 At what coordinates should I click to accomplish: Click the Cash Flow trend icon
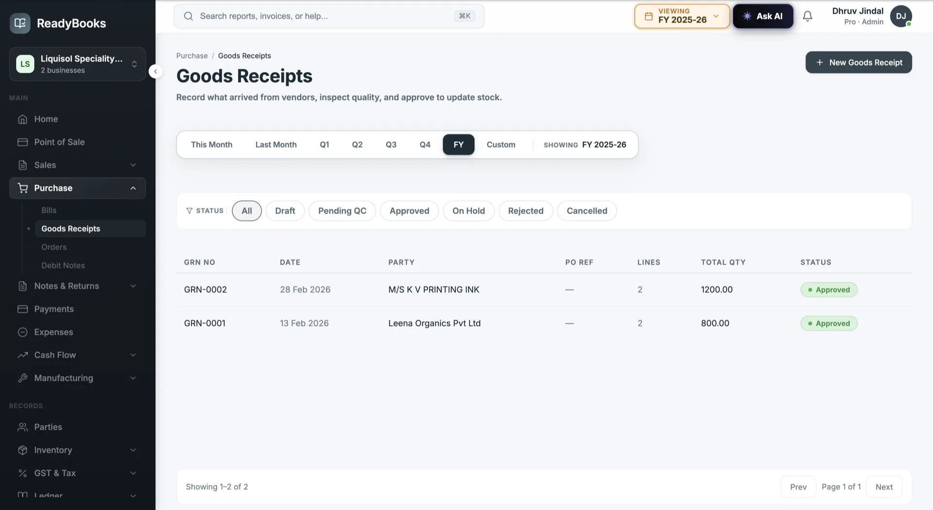coord(22,355)
